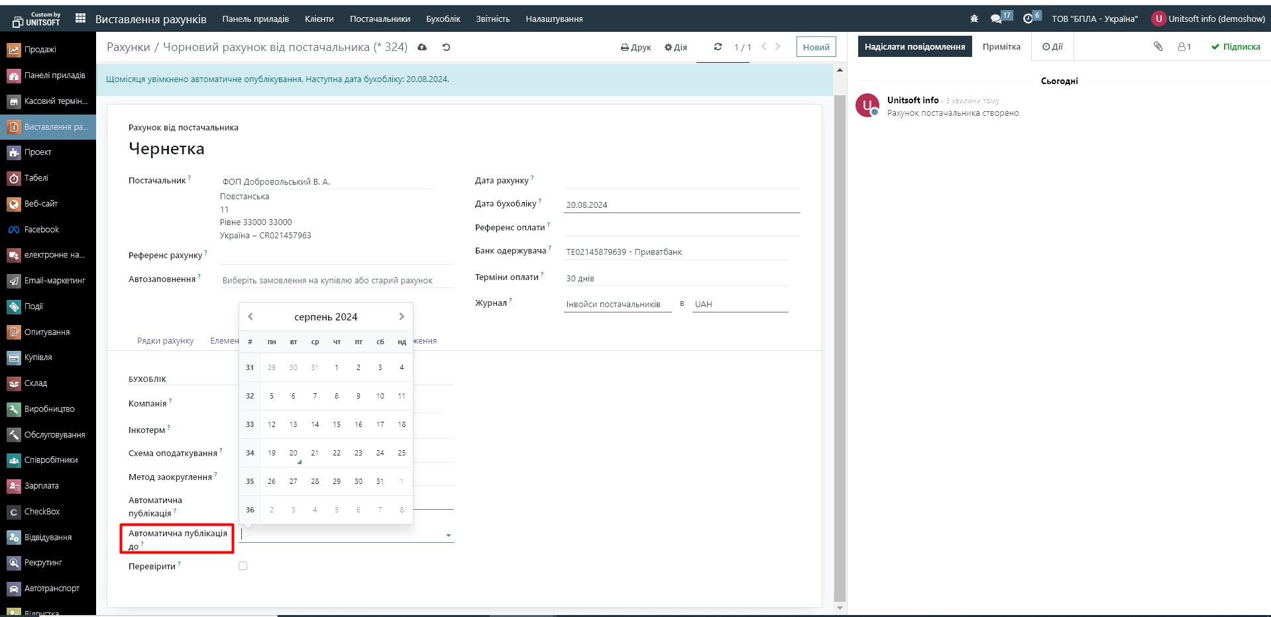This screenshot has width=1271, height=617.
Task: Click Надіслати повідомлення button
Action: pyautogui.click(x=914, y=46)
